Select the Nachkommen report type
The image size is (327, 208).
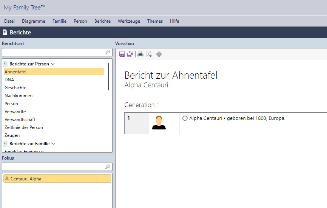(19, 96)
